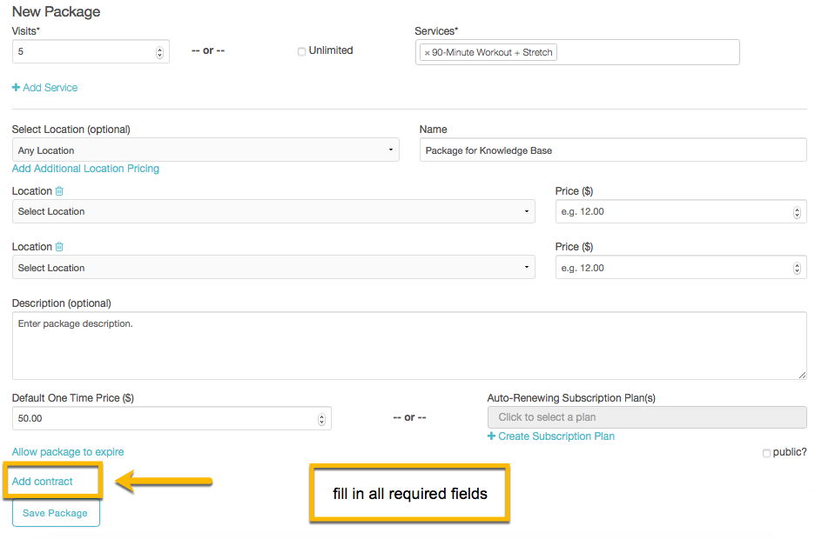Increase the first Price field with its stepper
Screen dimensions: 815x539
(x=797, y=208)
